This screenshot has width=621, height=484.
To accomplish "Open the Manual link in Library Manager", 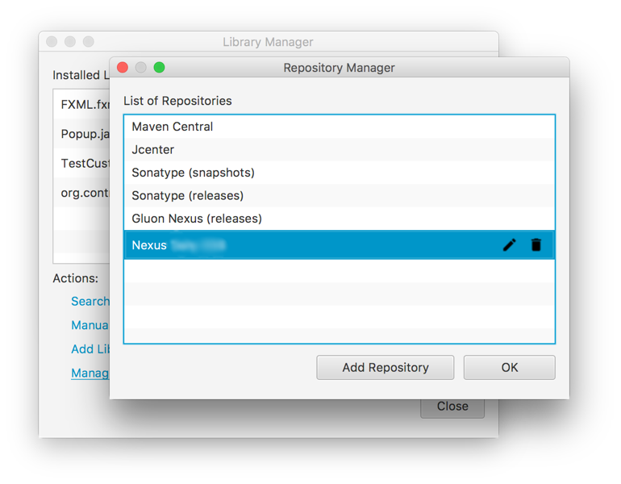I will coord(90,325).
